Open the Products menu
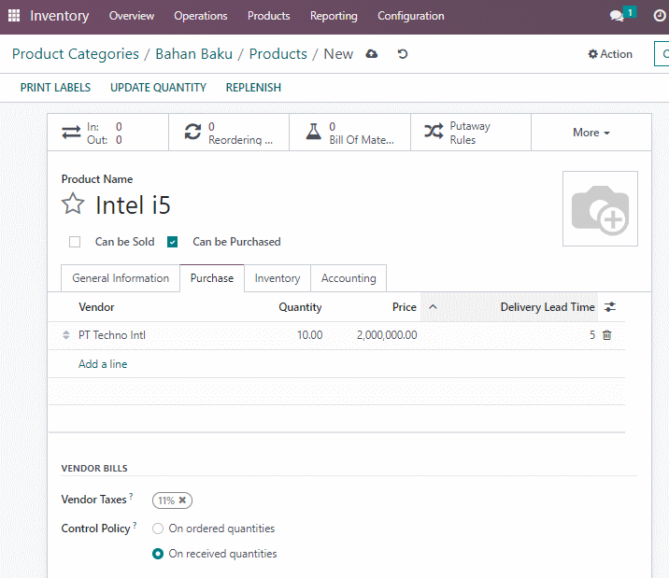Viewport: 669px width, 578px height. [269, 16]
